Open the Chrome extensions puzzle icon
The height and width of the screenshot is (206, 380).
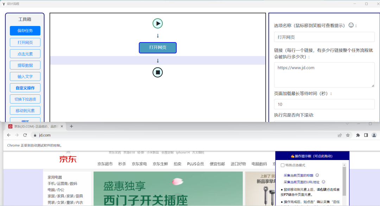358,135
